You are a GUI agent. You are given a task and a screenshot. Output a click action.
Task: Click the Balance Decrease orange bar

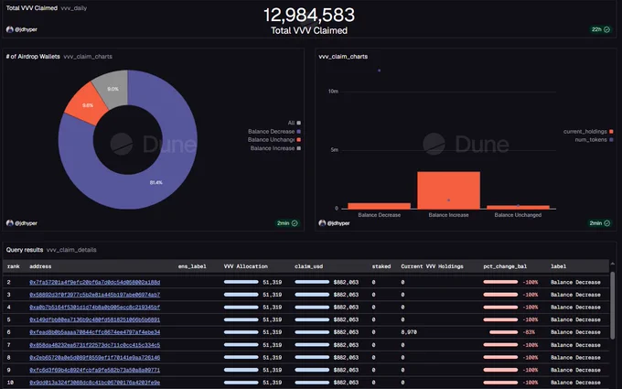tap(379, 206)
